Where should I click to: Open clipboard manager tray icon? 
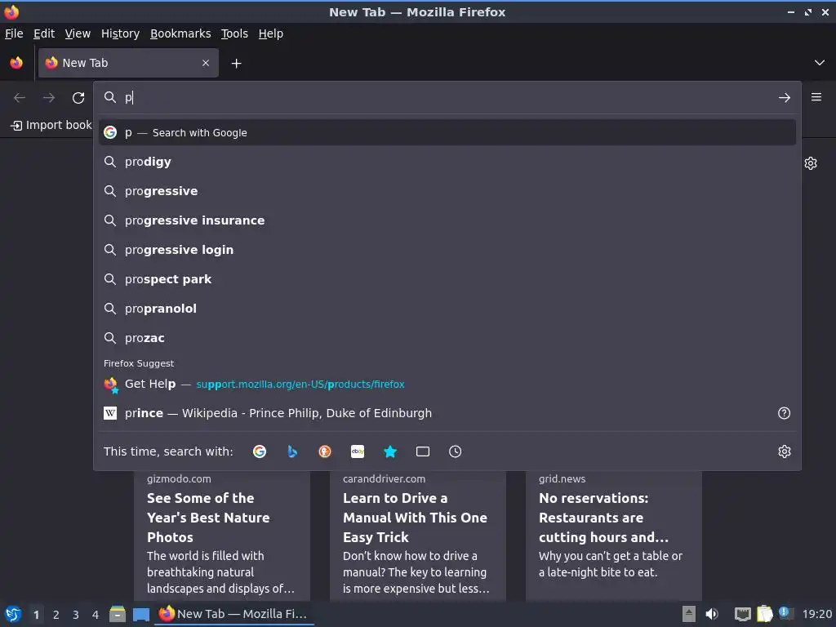click(x=764, y=614)
